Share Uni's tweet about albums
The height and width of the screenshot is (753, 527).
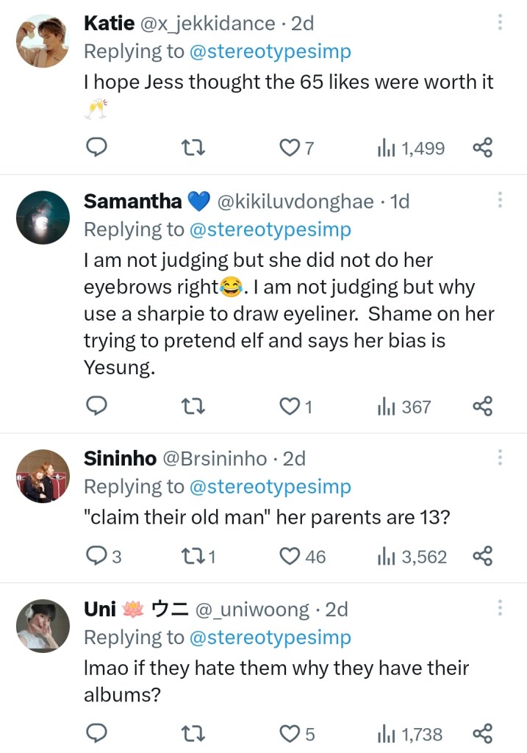(482, 733)
